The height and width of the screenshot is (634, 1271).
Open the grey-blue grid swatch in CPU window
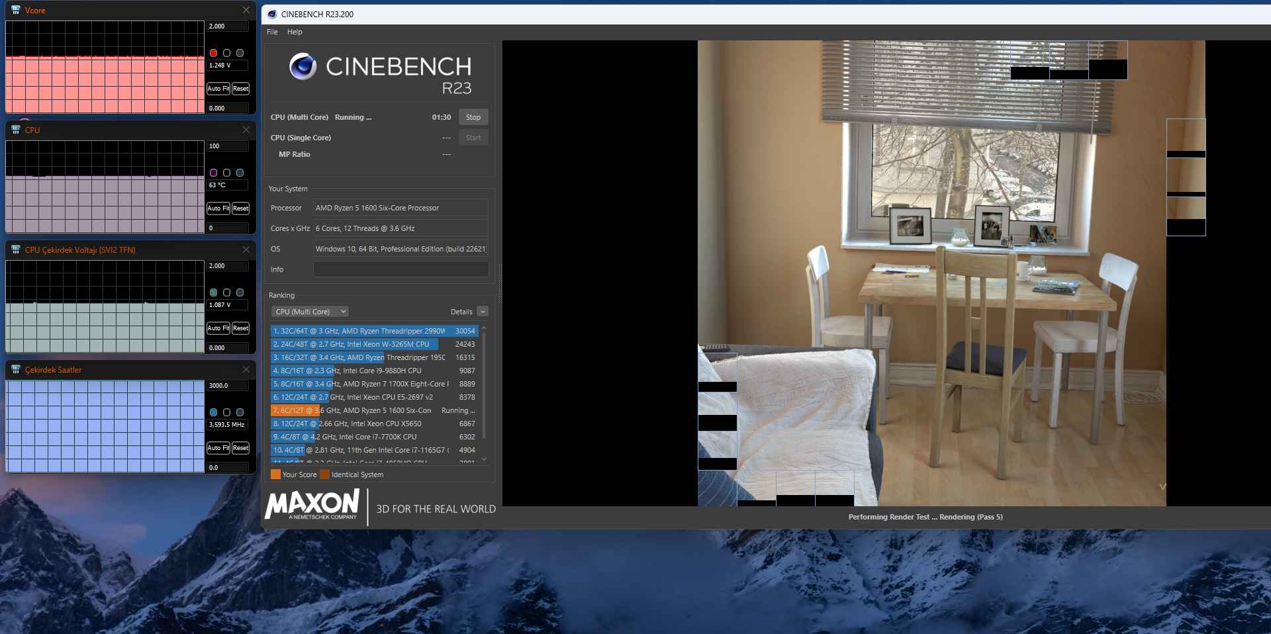[x=240, y=173]
